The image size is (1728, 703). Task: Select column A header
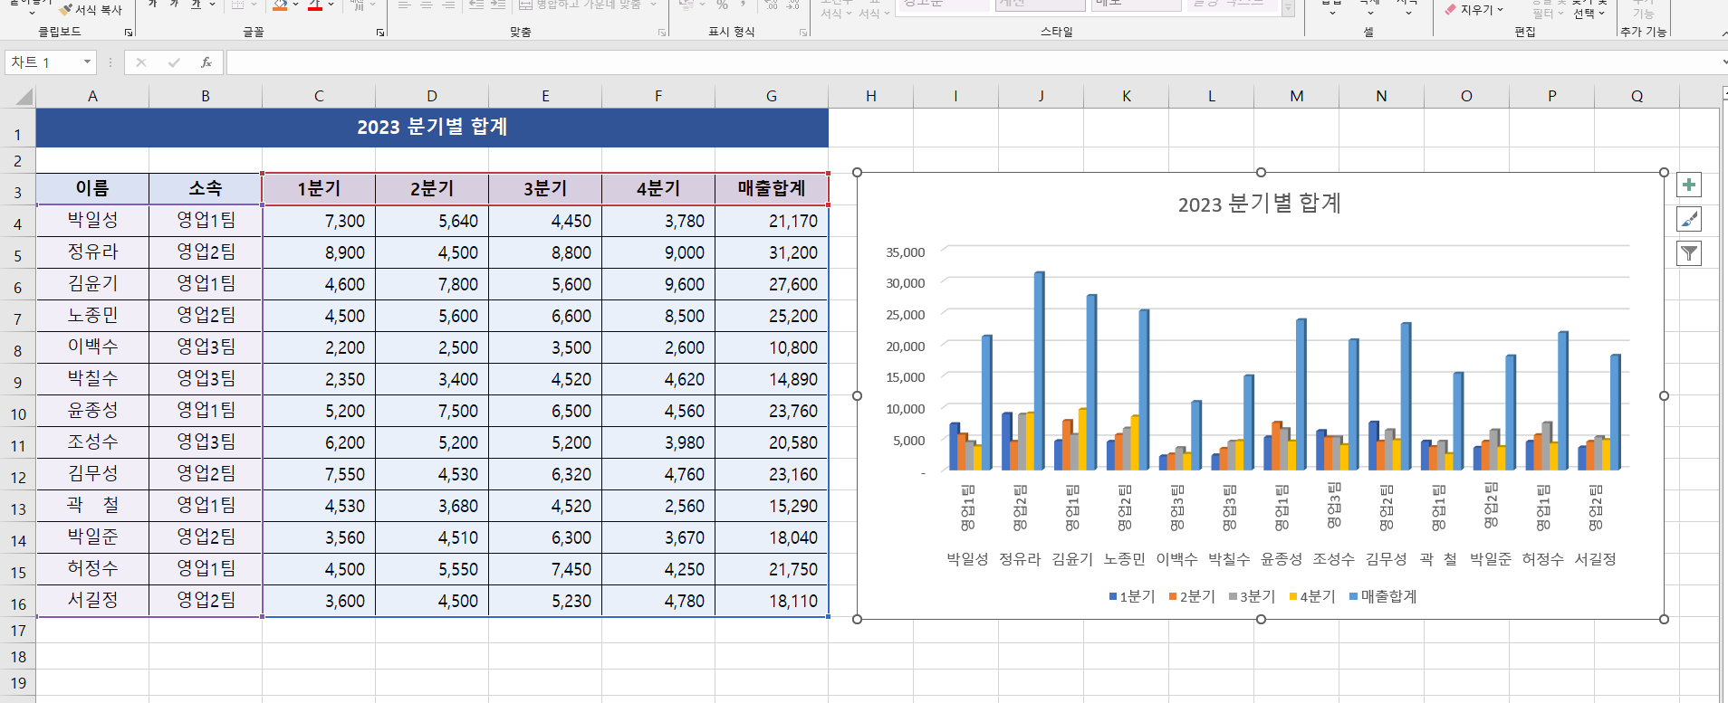coord(92,96)
